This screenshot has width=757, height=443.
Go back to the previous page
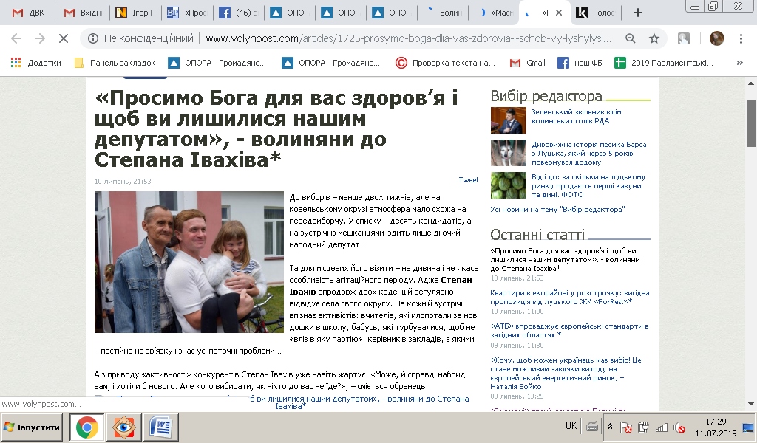click(x=16, y=38)
